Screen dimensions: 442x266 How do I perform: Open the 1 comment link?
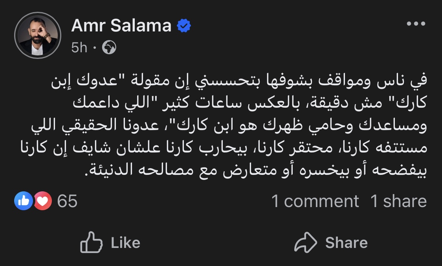[x=315, y=201]
